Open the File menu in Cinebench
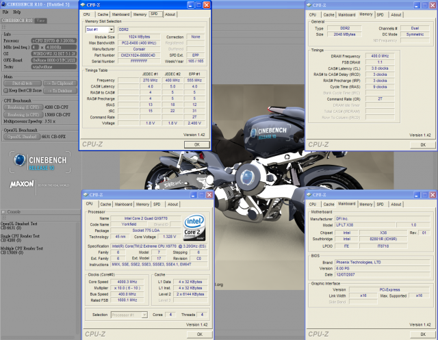438x340 pixels. point(5,12)
